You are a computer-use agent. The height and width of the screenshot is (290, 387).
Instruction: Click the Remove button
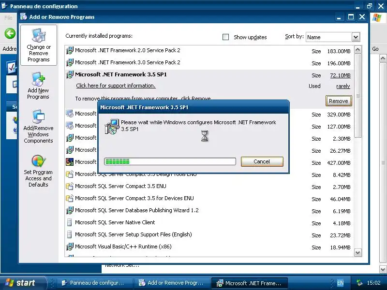coord(338,101)
